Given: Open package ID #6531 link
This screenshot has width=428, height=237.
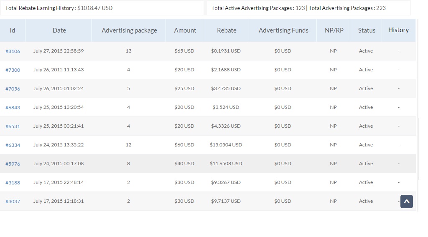Looking at the screenshot, I should pyautogui.click(x=13, y=126).
